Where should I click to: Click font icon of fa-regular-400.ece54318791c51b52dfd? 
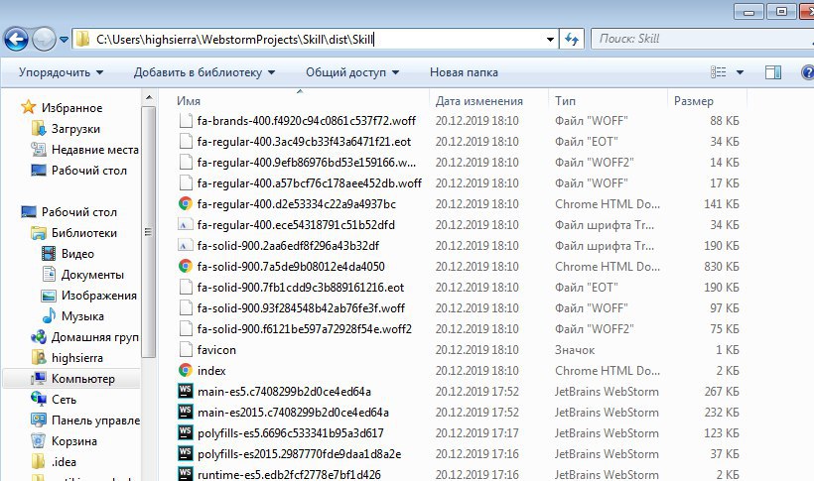point(185,225)
